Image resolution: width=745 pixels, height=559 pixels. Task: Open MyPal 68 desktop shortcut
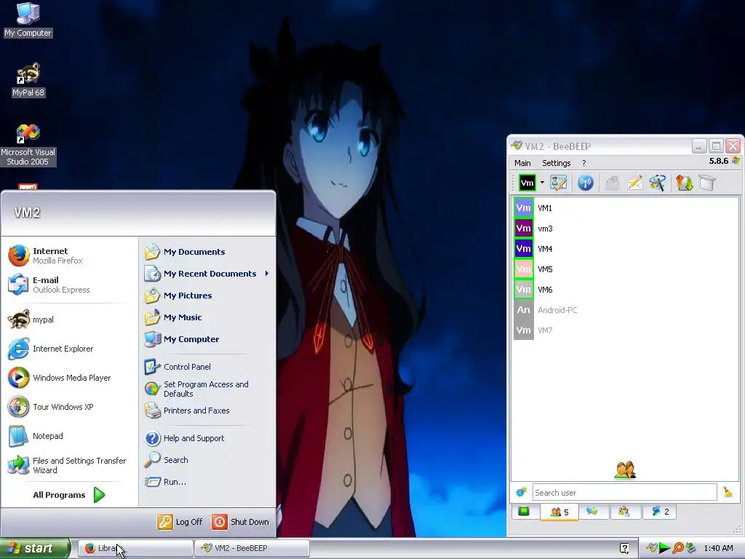28,80
